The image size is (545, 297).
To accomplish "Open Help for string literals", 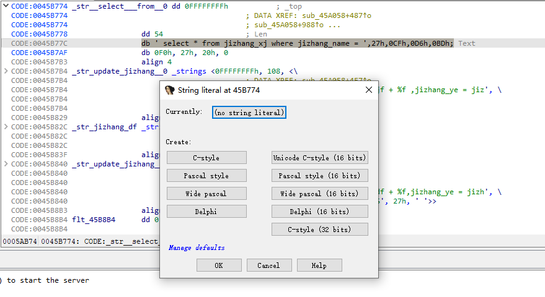I will pos(319,265).
